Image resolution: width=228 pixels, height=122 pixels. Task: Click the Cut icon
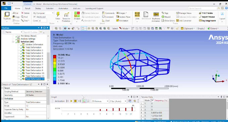[14, 13]
